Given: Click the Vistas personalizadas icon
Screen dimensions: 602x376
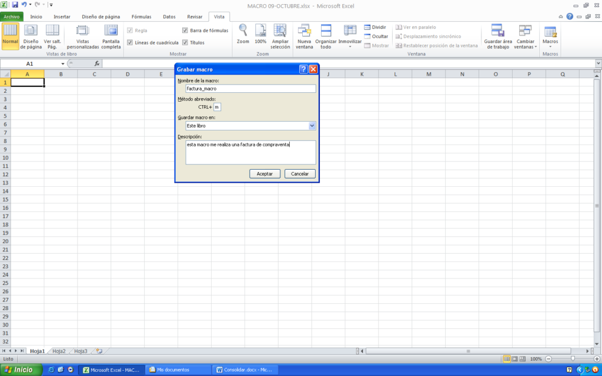Looking at the screenshot, I should click(x=82, y=36).
